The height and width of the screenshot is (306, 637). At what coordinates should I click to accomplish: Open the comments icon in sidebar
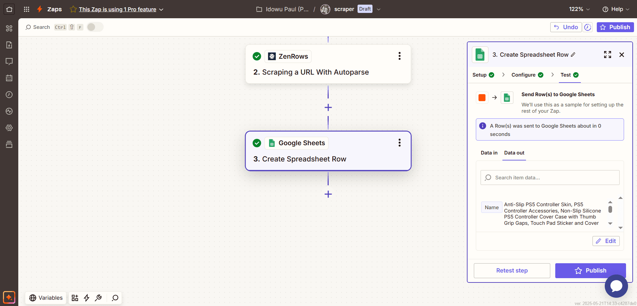(9, 61)
